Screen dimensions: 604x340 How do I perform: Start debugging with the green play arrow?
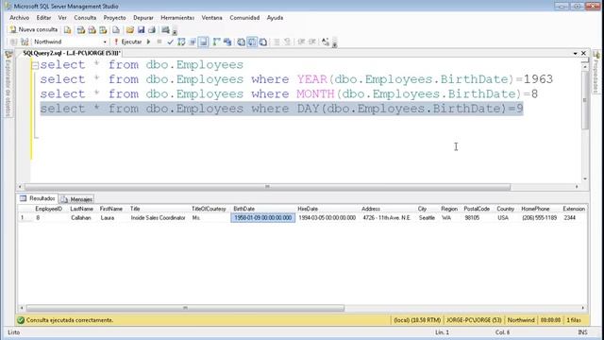coord(149,42)
